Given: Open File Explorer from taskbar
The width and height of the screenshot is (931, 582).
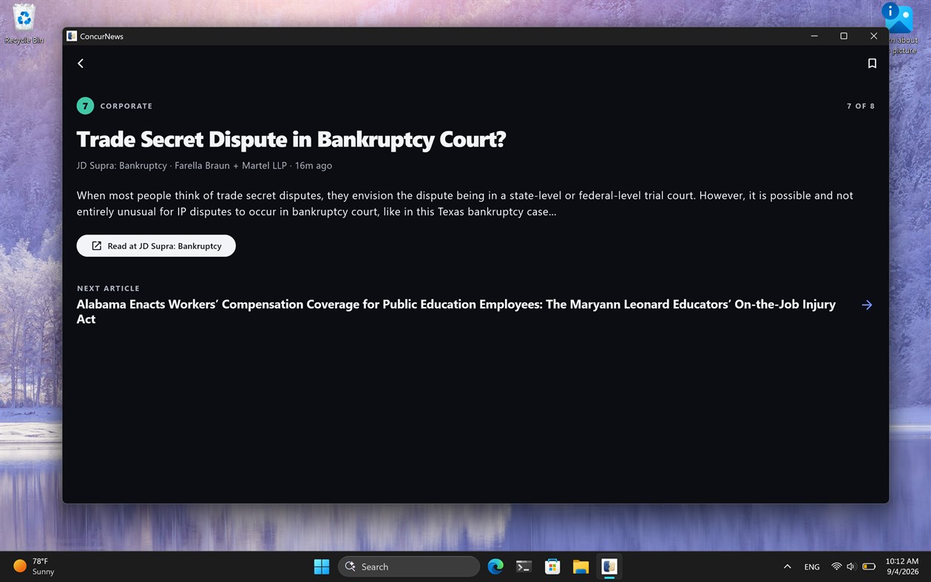Looking at the screenshot, I should pos(580,566).
